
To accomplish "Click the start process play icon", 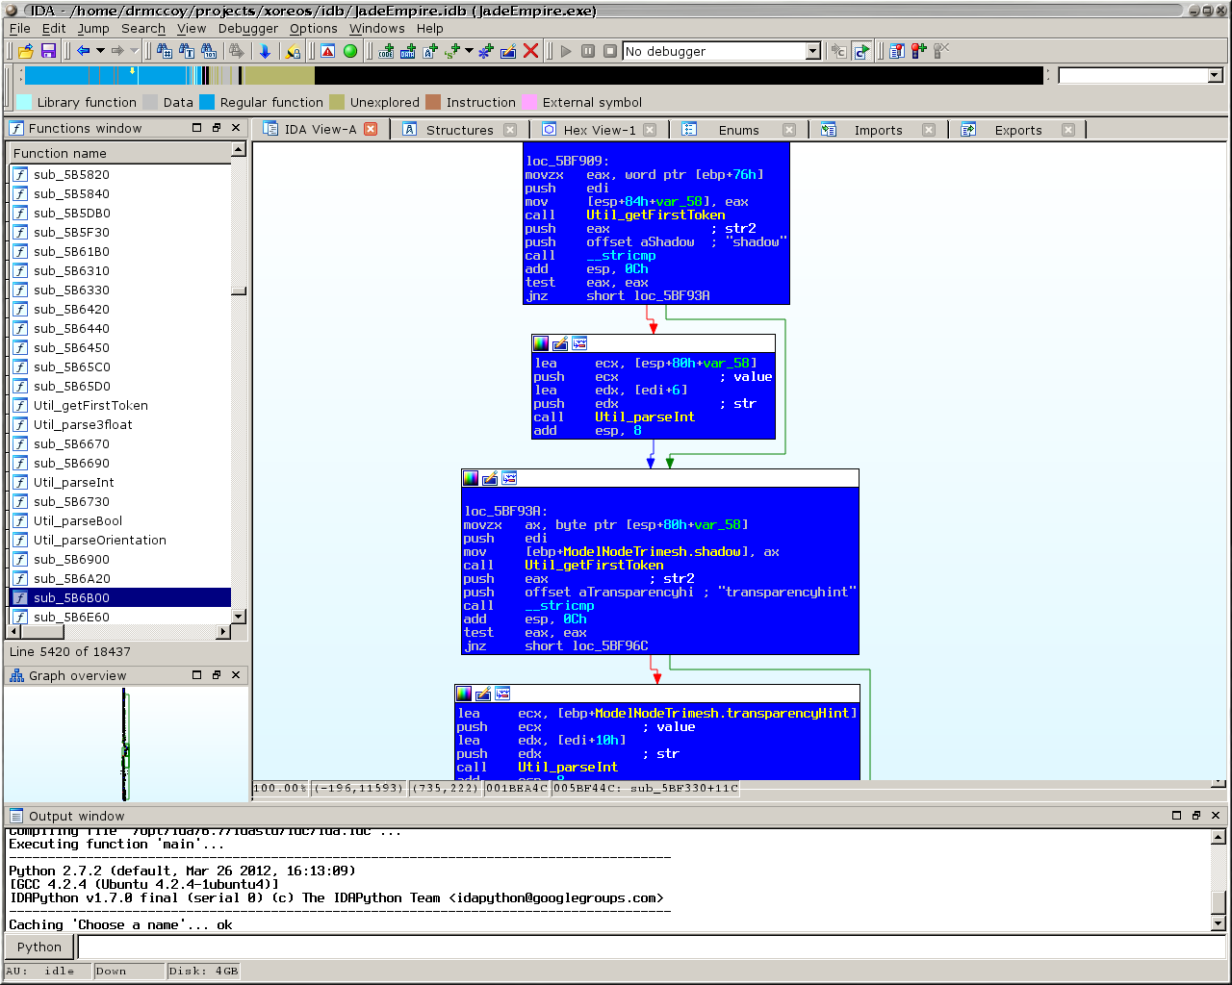I will point(566,51).
